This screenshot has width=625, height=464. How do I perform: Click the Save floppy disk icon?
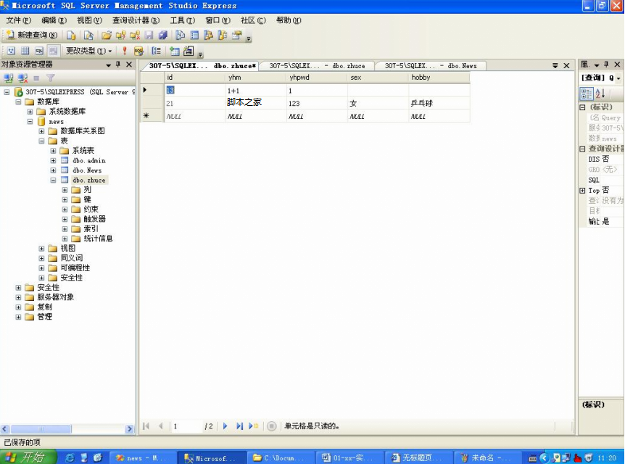149,36
